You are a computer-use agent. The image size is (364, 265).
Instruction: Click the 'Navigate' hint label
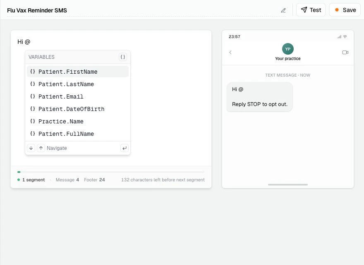pos(57,148)
